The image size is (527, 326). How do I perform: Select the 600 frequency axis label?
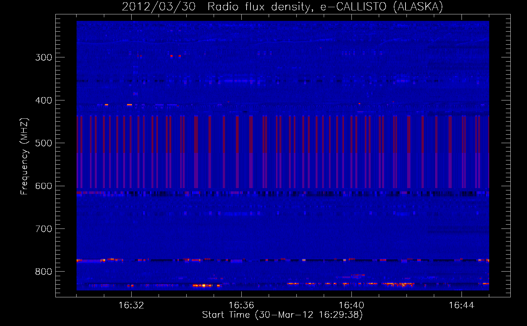tap(44, 186)
